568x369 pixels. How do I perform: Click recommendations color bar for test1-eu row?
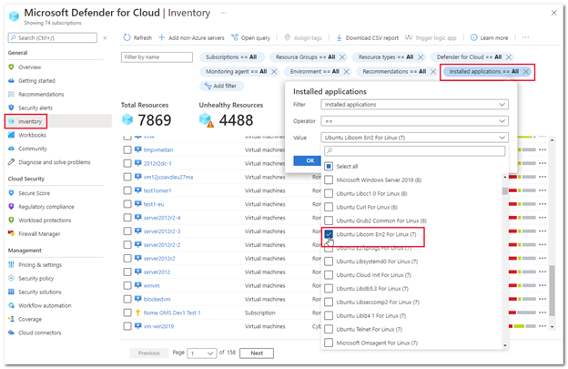point(522,204)
